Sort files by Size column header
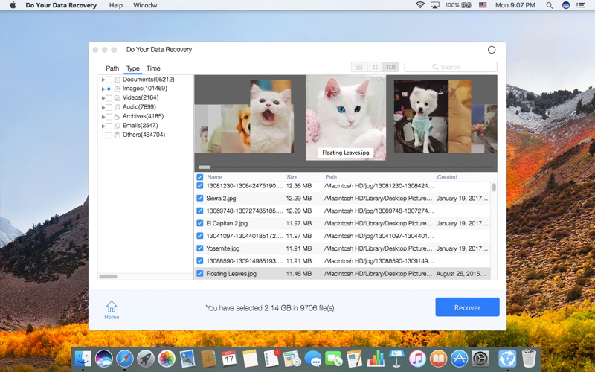 click(x=292, y=177)
